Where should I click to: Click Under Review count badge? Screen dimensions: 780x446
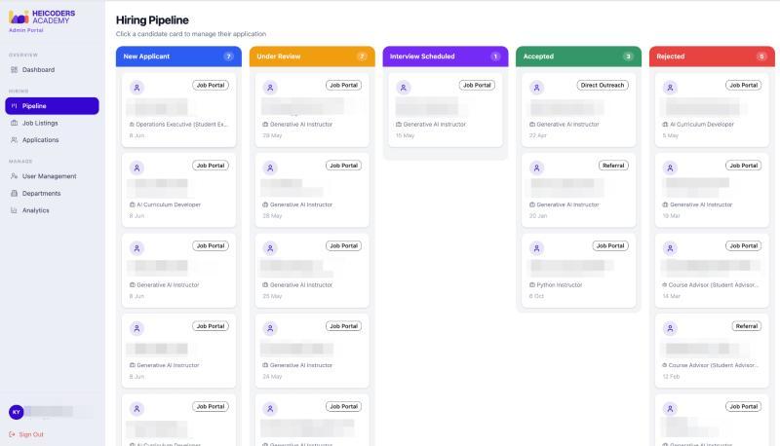pos(362,56)
